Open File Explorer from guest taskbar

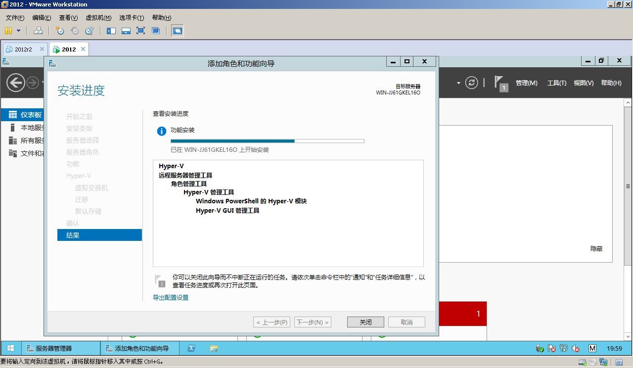214,348
